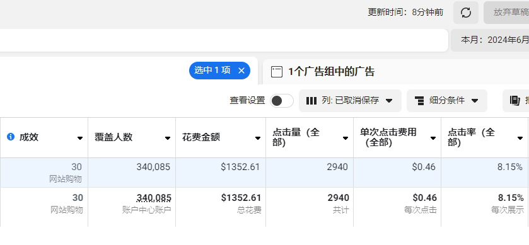
Task: Open the 列: 已取消保存 columns dropdown
Action: coord(350,101)
